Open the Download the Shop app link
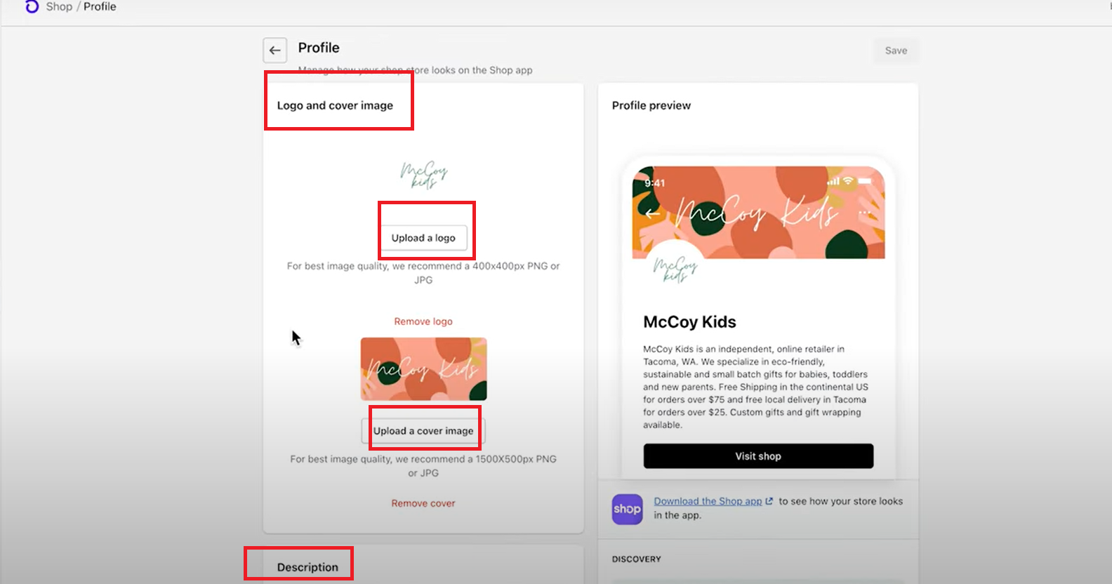This screenshot has height=584, width=1112. (708, 501)
